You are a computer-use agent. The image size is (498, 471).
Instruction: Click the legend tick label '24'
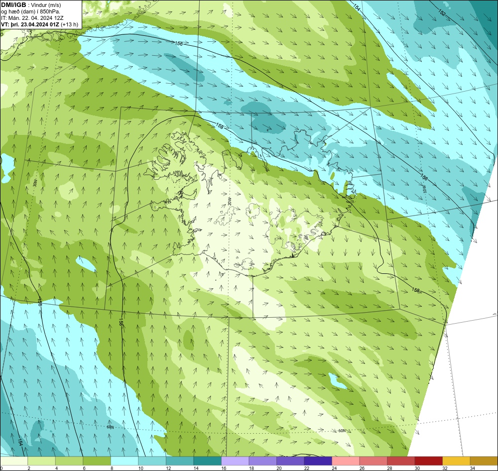click(x=334, y=468)
